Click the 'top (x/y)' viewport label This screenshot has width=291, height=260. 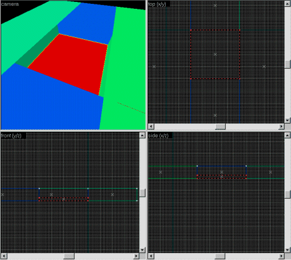point(157,4)
